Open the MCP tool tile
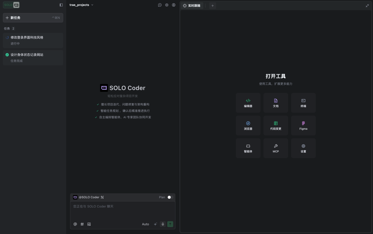The image size is (373, 234). pos(276,148)
